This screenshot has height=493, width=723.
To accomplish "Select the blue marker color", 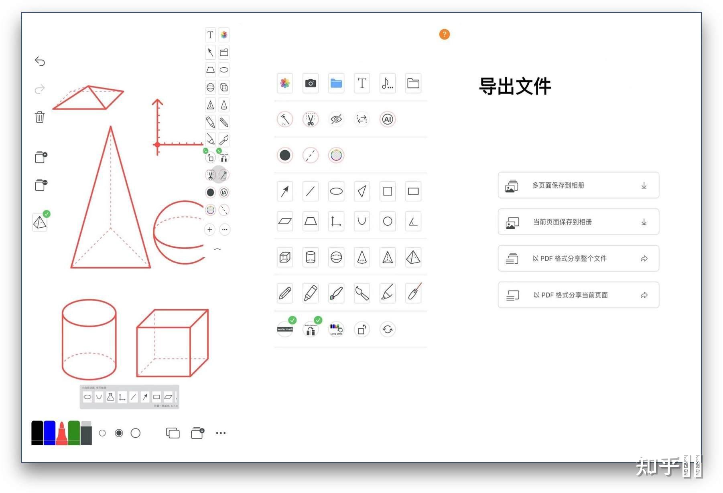I will 50,433.
